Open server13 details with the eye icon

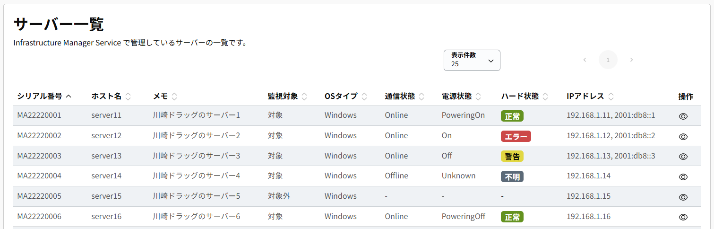(x=683, y=157)
